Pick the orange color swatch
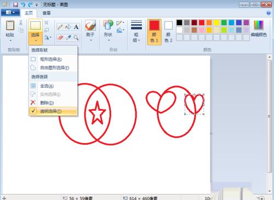The height and width of the screenshot is (200, 274). [x=209, y=22]
